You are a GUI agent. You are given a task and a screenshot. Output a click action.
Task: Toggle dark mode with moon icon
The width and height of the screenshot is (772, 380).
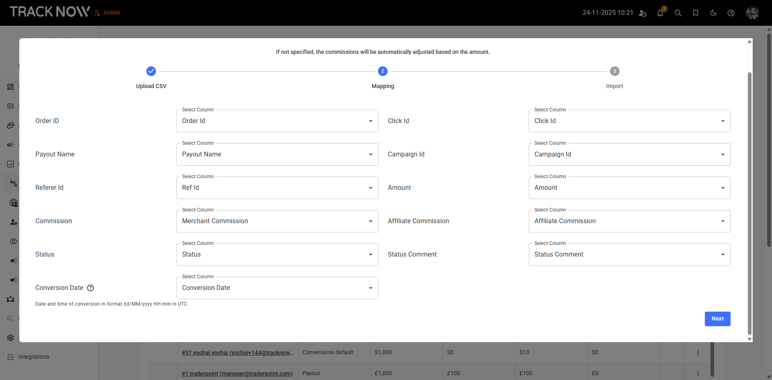coord(713,13)
